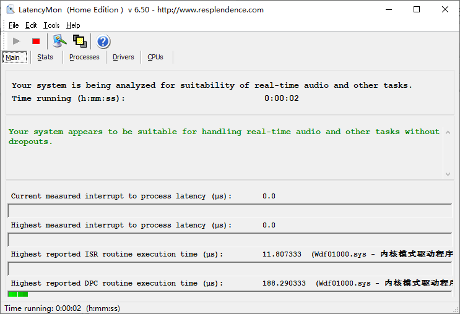The height and width of the screenshot is (314, 460).
Task: Open the options icon with monitor and pencil
Action: click(x=59, y=41)
